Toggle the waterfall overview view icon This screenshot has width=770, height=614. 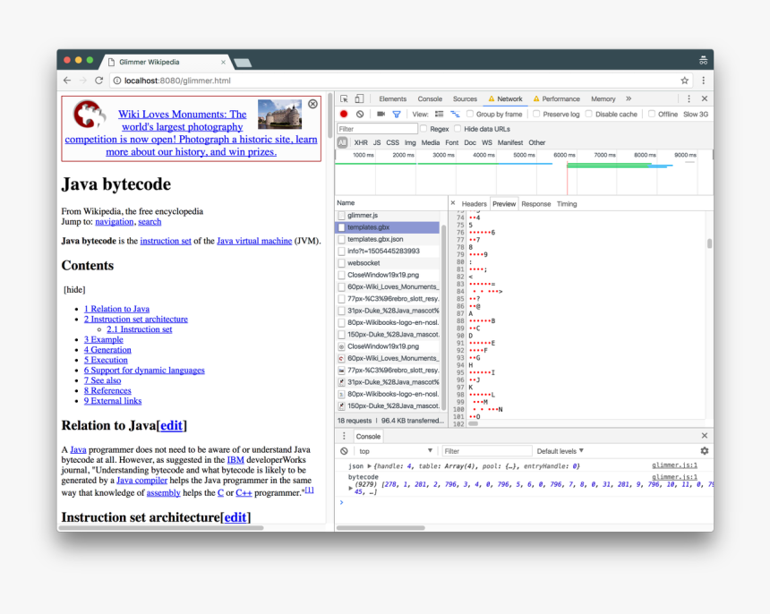click(x=453, y=114)
